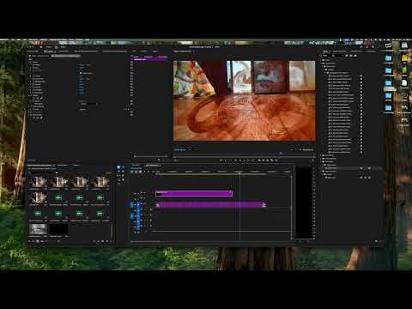The height and width of the screenshot is (309, 412).
Task: Step back one frame in Program monitor
Action: [x=240, y=161]
